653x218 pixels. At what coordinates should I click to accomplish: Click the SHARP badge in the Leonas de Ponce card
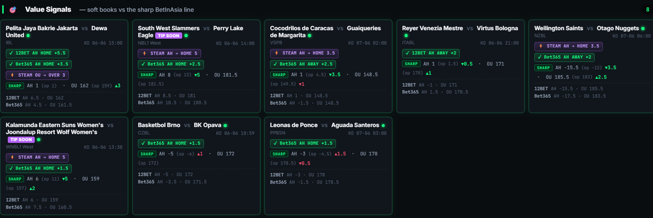click(x=279, y=154)
